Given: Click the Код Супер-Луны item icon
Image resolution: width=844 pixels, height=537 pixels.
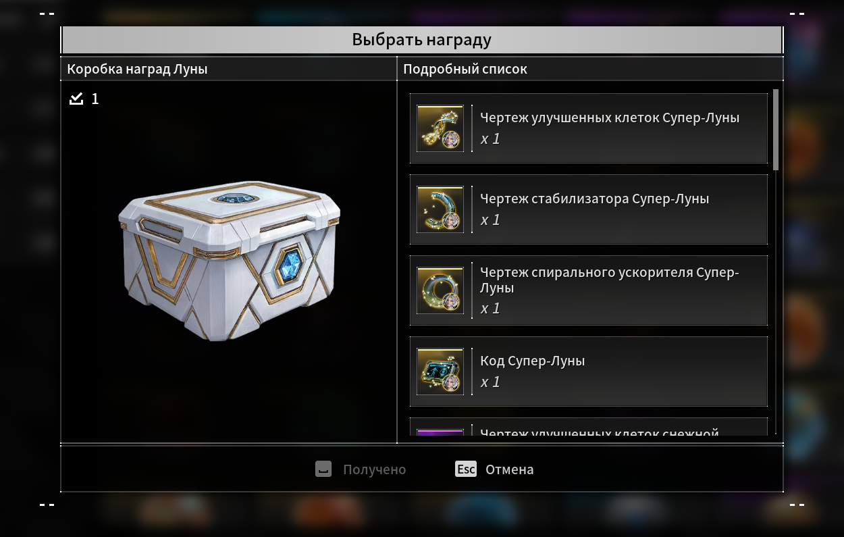Looking at the screenshot, I should [440, 372].
